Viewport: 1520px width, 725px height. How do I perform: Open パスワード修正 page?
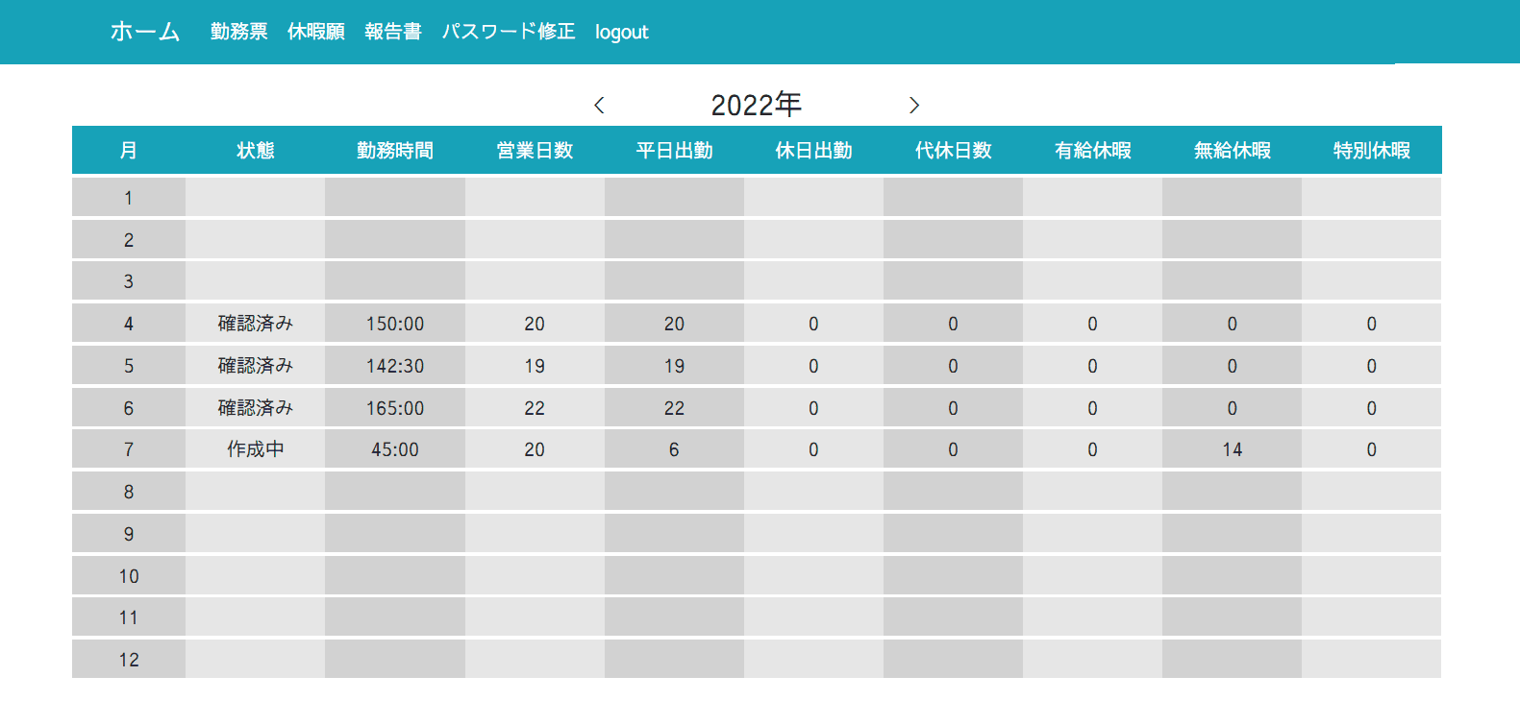(x=509, y=32)
